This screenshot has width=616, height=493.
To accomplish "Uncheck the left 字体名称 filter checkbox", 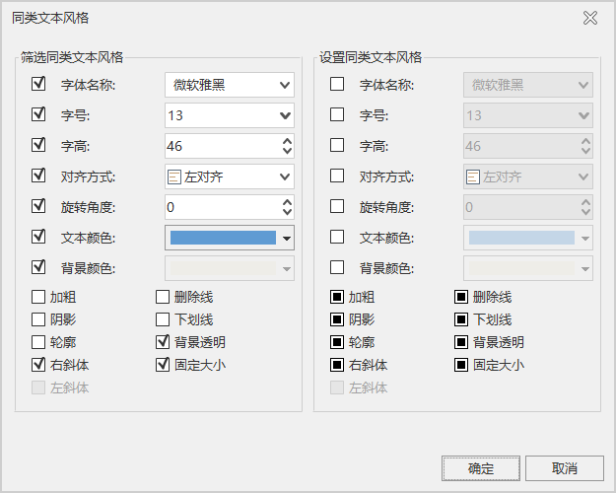I will click(x=39, y=85).
